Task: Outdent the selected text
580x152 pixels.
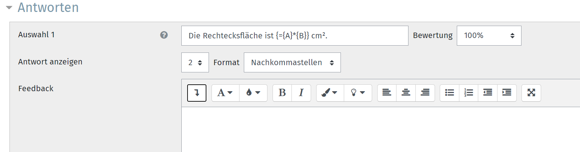Action: 488,93
